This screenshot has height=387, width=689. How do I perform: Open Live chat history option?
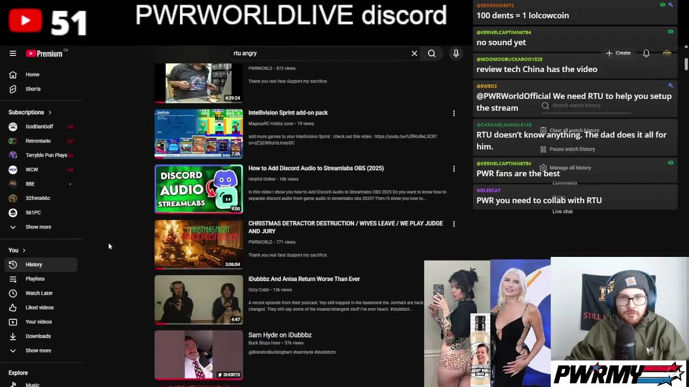[x=563, y=212]
